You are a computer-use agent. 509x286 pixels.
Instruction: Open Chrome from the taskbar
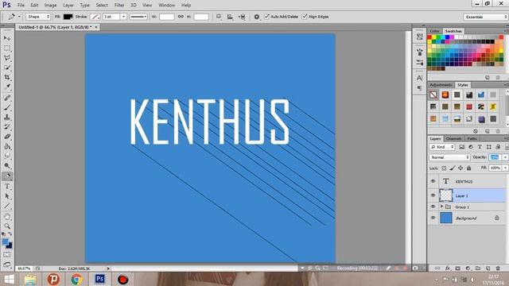[77, 279]
